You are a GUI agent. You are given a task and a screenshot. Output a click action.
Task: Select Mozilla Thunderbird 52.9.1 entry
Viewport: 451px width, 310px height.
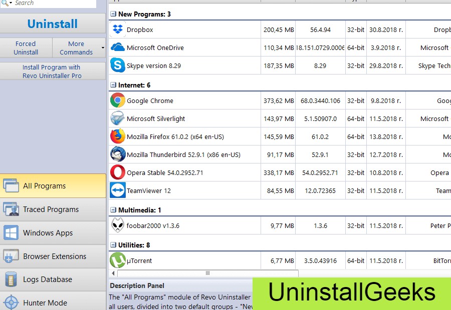[183, 154]
